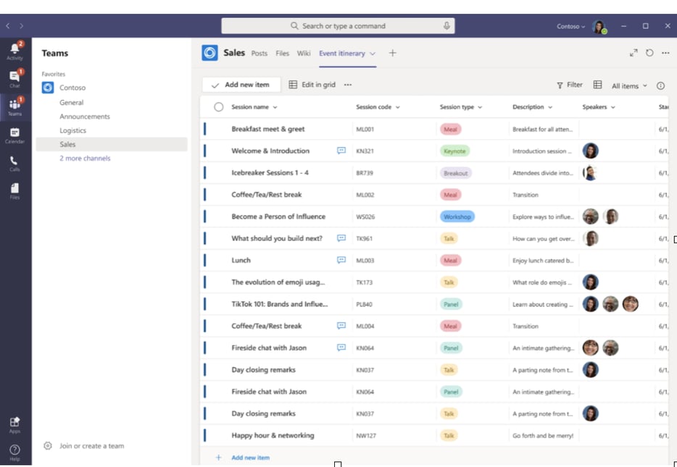Click Join or create a team

pyautogui.click(x=91, y=446)
